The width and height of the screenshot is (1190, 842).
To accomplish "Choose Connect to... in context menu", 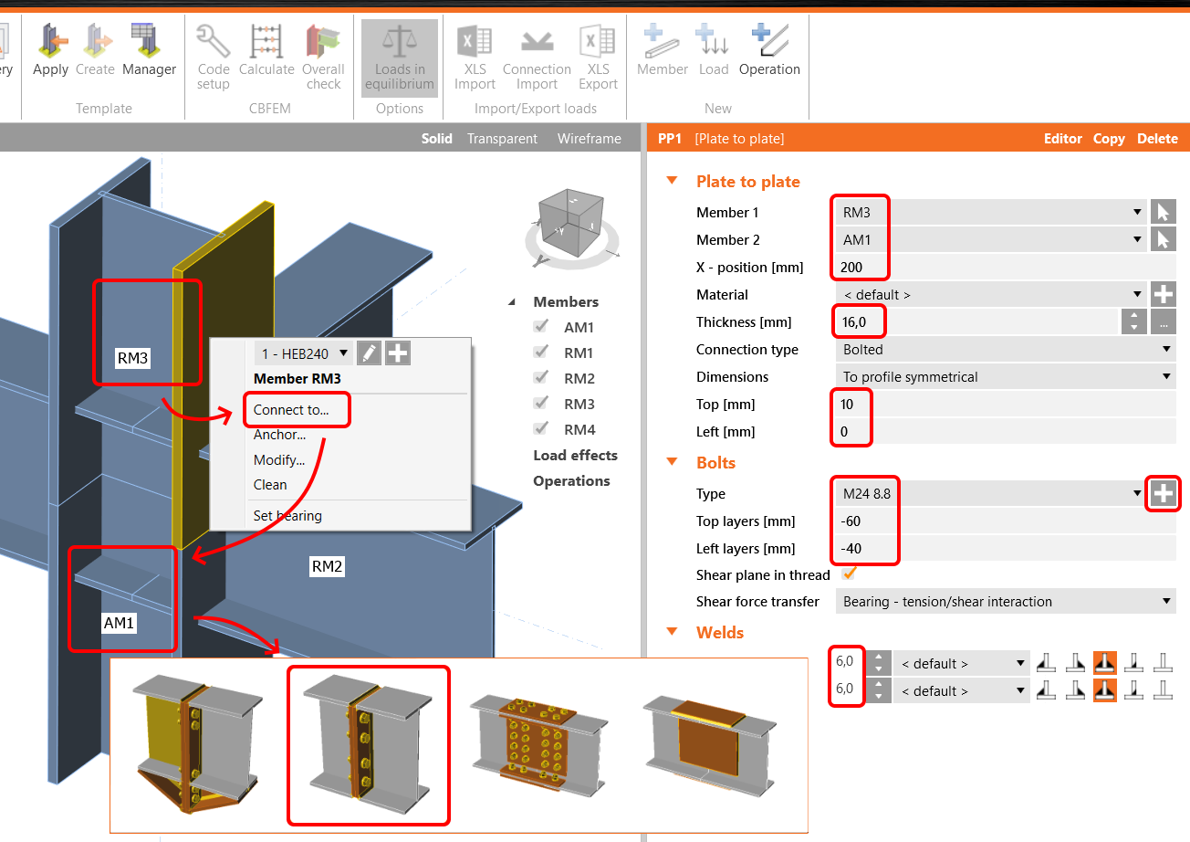I will tap(291, 410).
